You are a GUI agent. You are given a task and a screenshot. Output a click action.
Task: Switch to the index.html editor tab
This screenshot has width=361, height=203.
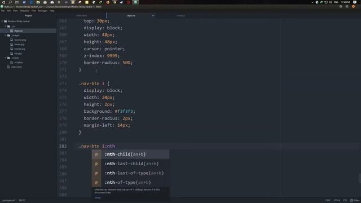pyautogui.click(x=81, y=16)
